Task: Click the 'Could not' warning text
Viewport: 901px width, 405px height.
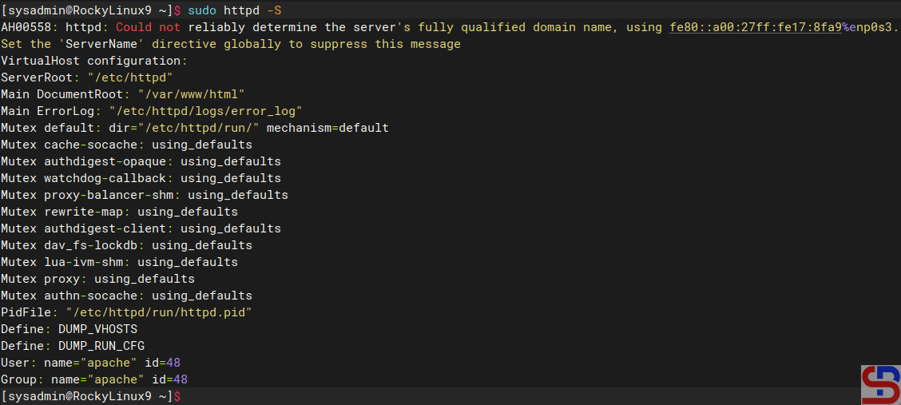Action: point(148,27)
